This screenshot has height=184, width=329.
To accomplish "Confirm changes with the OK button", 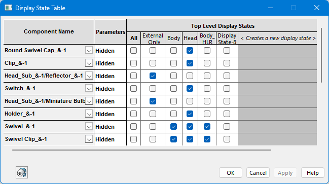I will pyautogui.click(x=231, y=173).
